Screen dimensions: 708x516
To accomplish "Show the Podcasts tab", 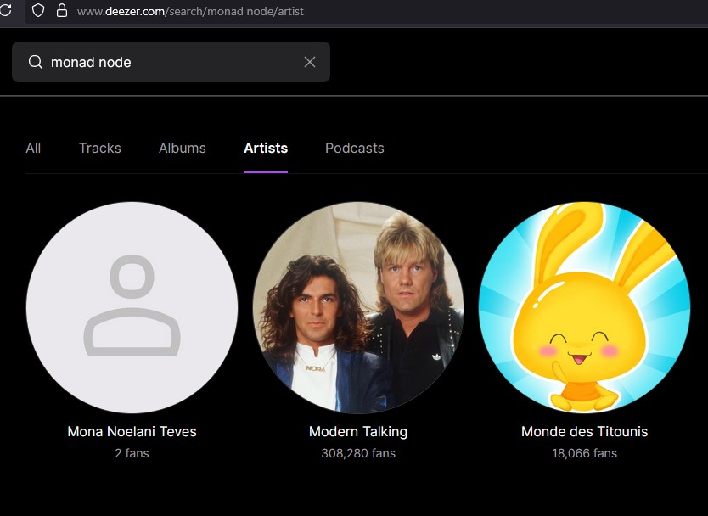I will [x=355, y=148].
